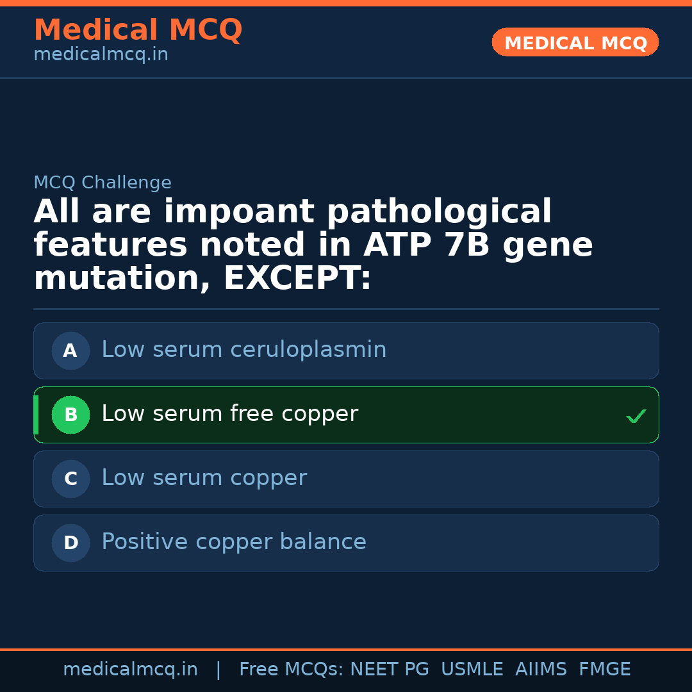
Task: Open the medicalmcq.in link in the footer
Action: click(130, 670)
